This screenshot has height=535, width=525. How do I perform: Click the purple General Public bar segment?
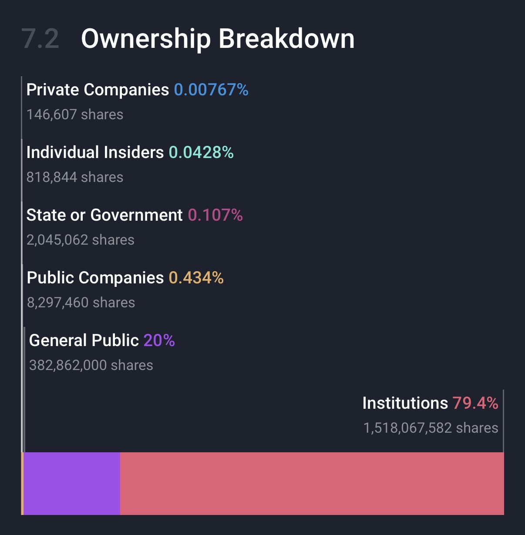(72, 483)
